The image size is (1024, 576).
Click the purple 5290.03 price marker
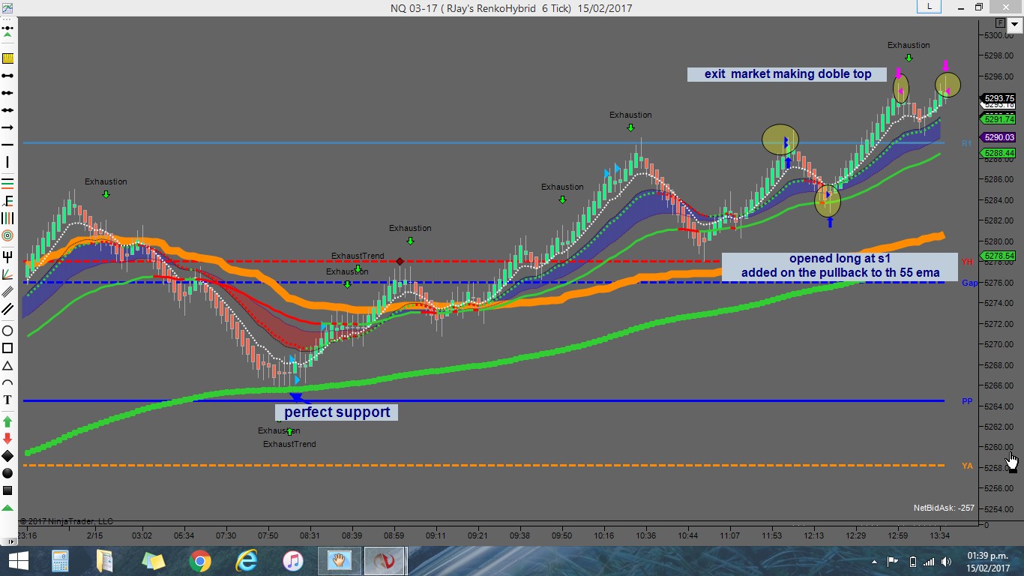tap(998, 137)
